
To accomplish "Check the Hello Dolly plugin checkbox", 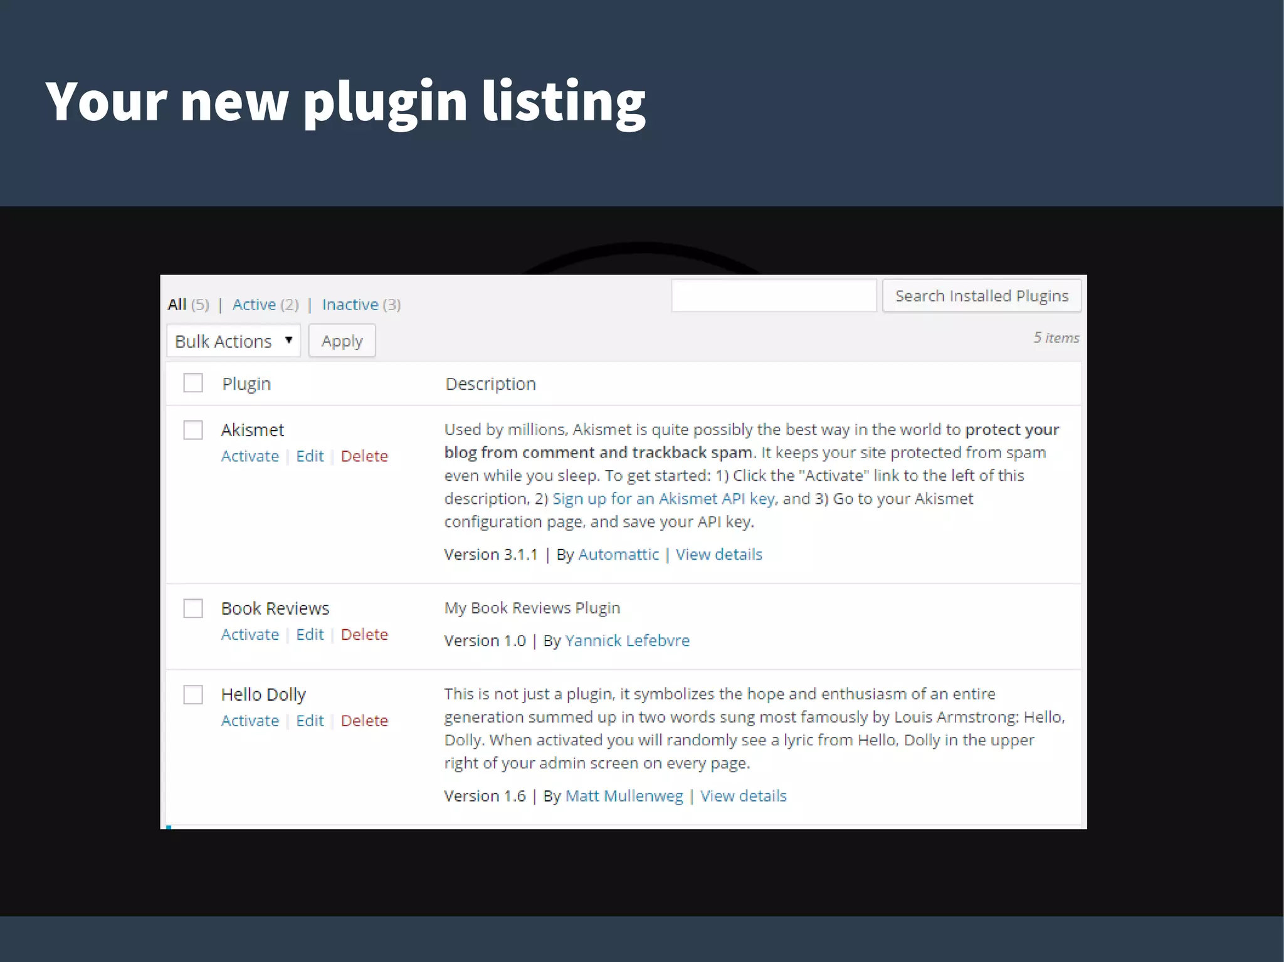I will 193,694.
